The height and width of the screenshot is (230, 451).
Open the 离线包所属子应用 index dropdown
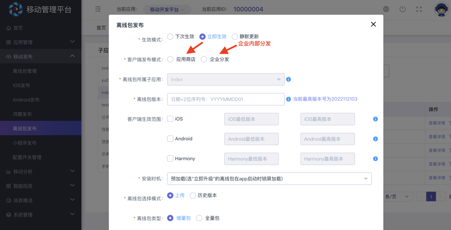[x=225, y=79]
